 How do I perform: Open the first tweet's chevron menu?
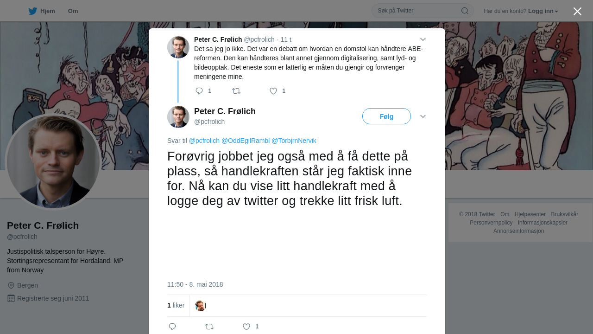(423, 39)
